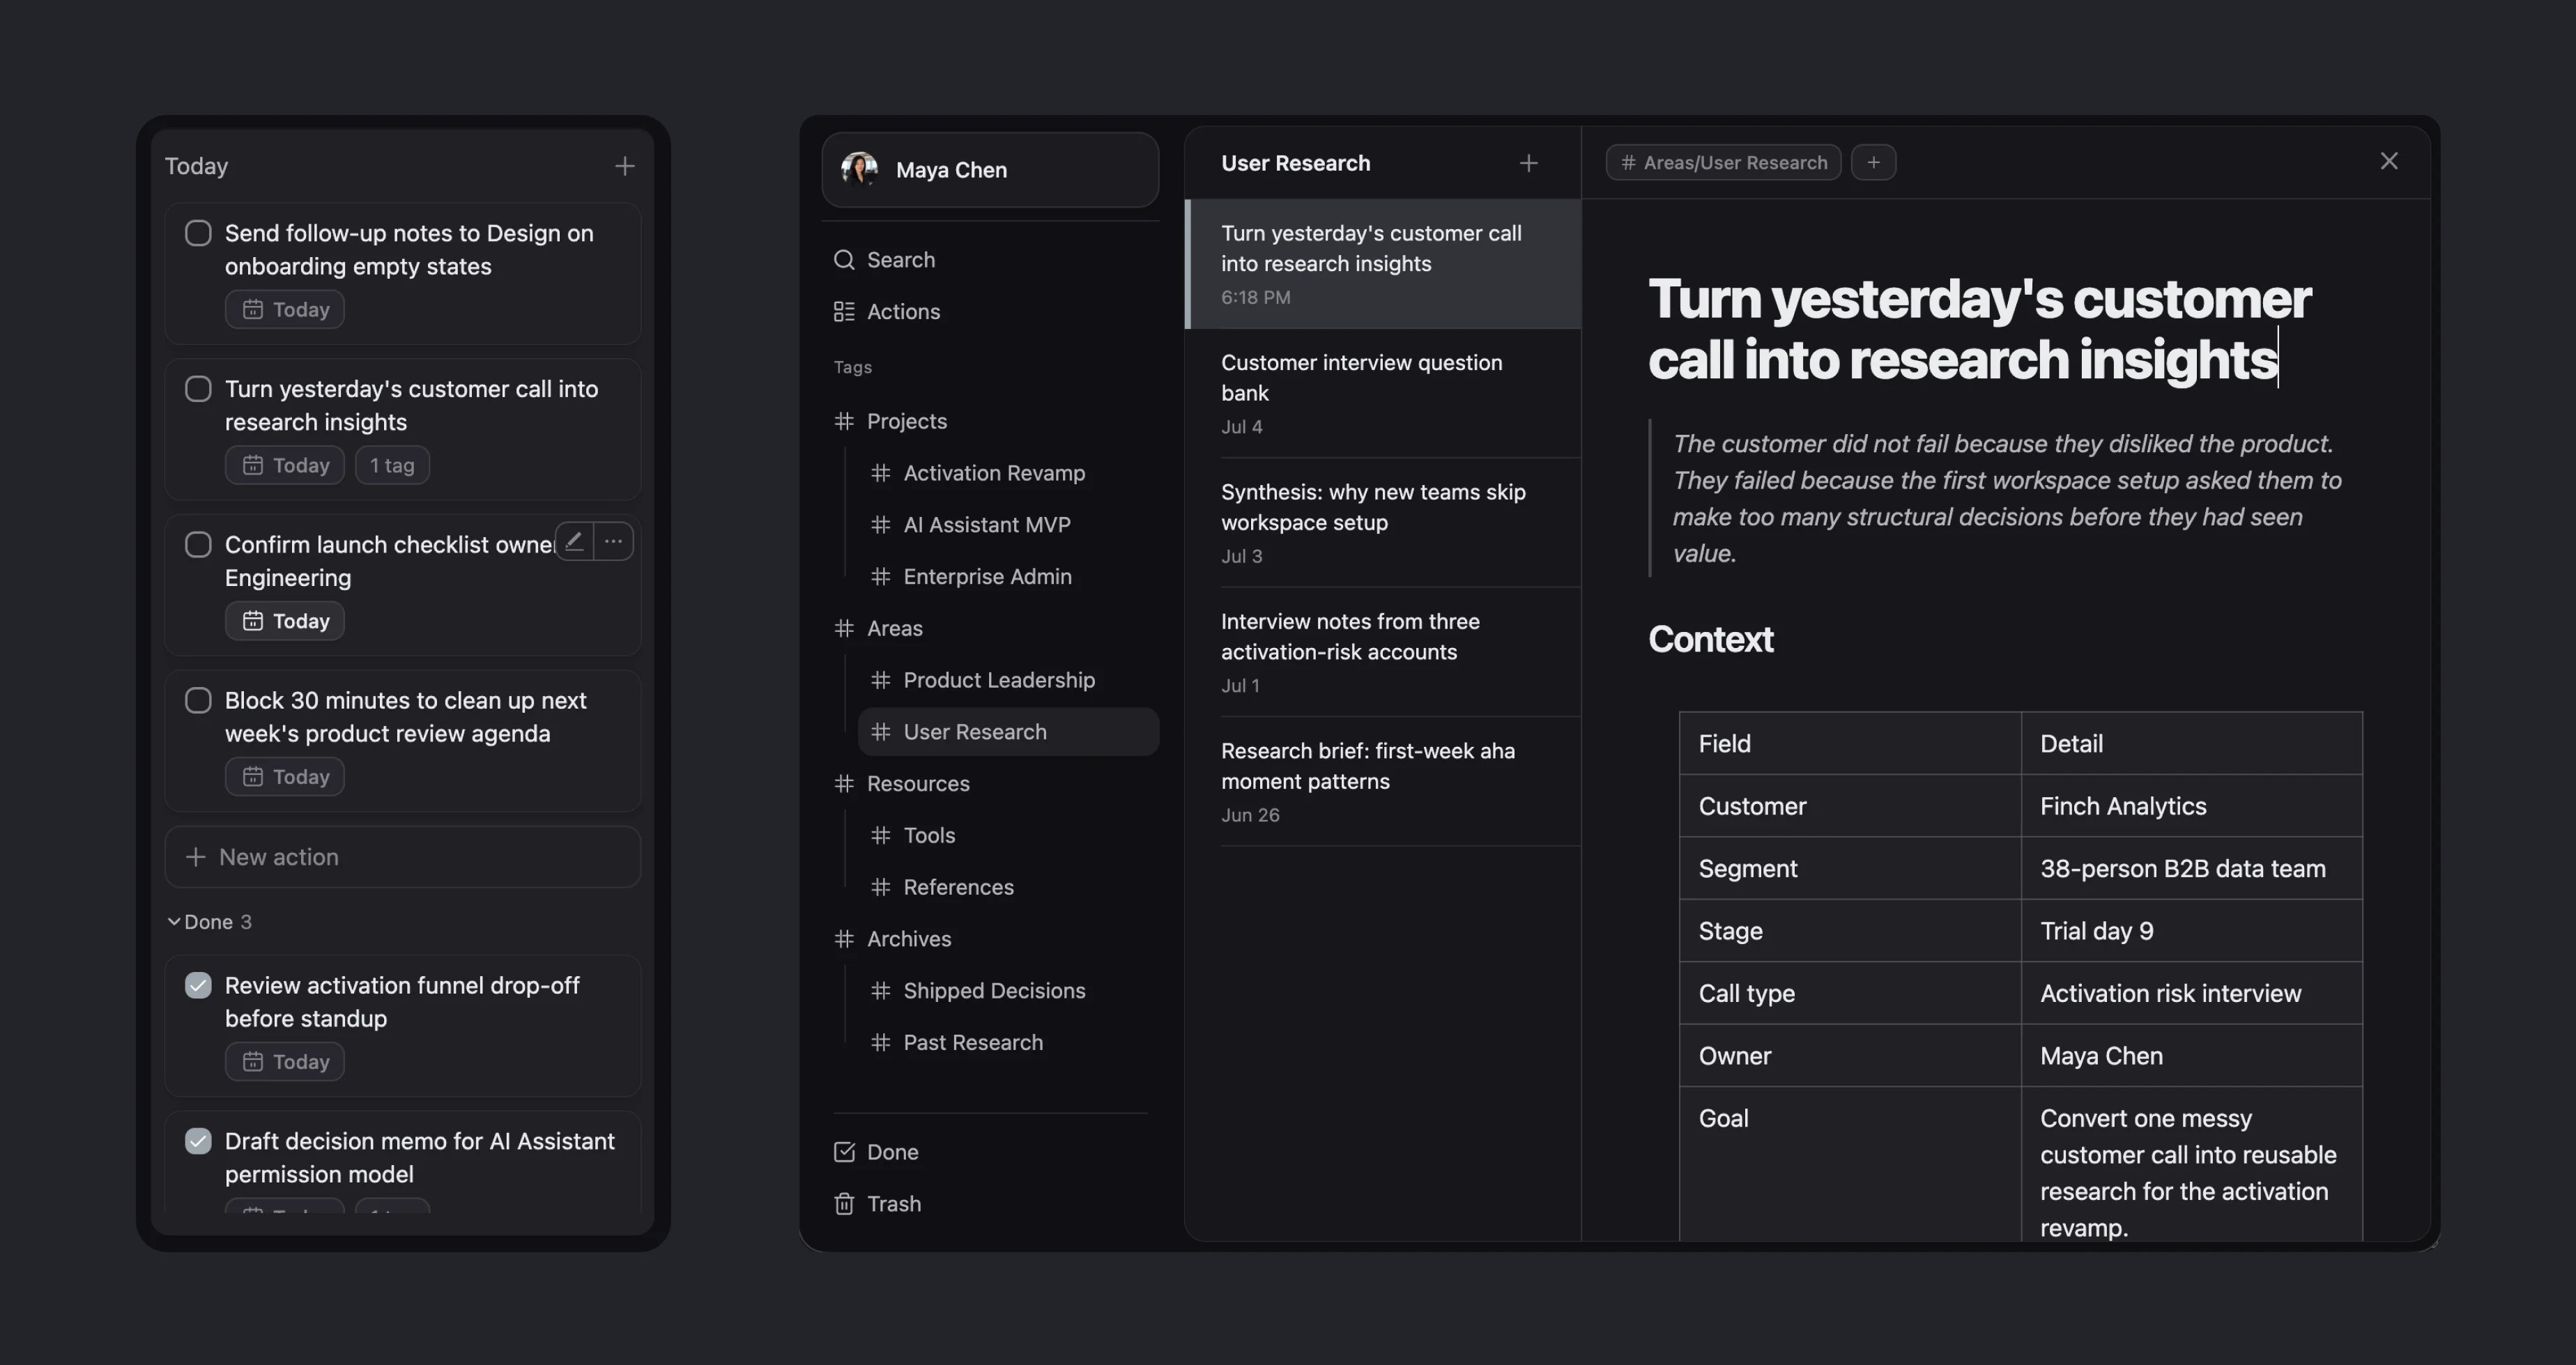Click the plus icon beside User Research heading
Viewport: 2576px width, 1365px height.
tap(1528, 163)
